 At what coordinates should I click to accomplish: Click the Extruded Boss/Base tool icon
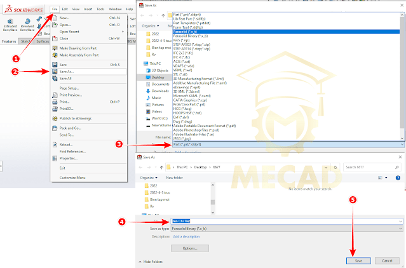10,21
